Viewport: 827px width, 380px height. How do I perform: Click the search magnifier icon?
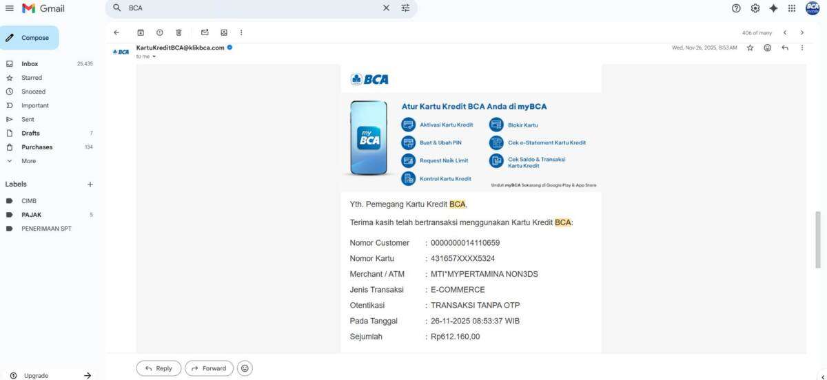[116, 8]
